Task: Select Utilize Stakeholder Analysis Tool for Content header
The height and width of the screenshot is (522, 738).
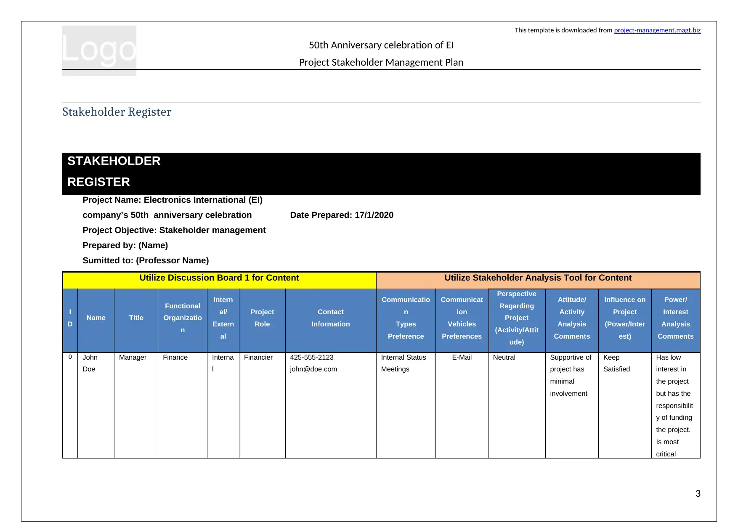Action: [x=538, y=280]
